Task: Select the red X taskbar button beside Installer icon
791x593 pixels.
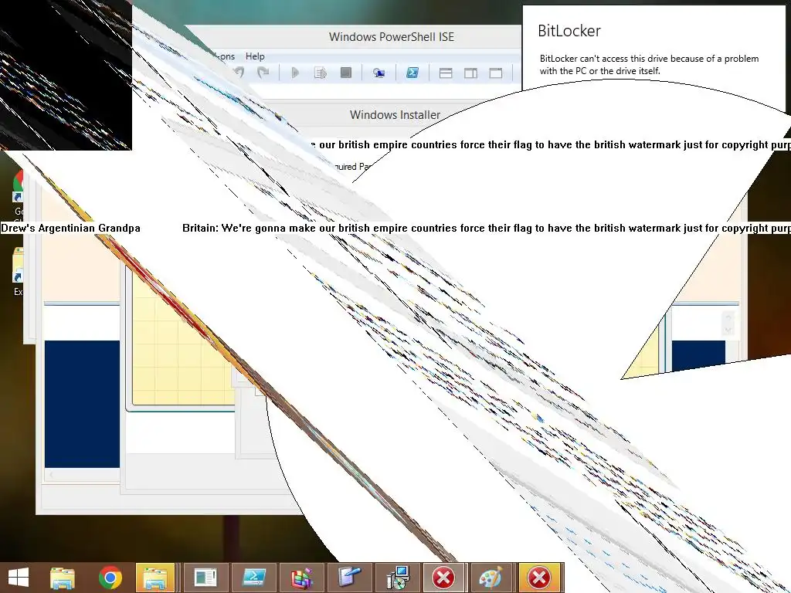Action: tap(443, 578)
